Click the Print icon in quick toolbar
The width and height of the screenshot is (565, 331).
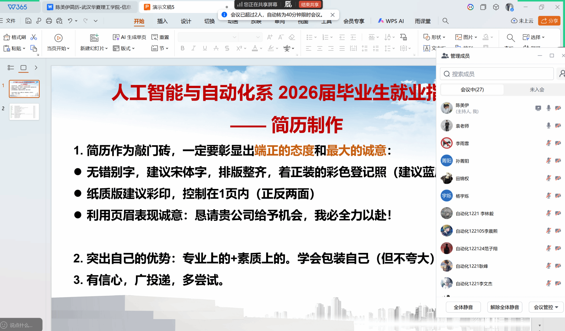(49, 21)
